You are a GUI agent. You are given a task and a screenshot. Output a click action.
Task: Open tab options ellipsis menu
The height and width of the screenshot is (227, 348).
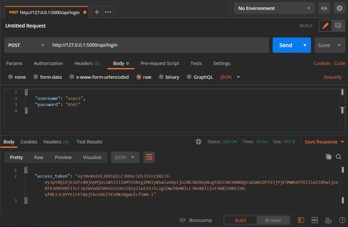[x=108, y=12]
